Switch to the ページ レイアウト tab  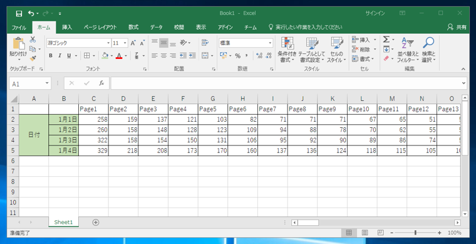(x=100, y=28)
